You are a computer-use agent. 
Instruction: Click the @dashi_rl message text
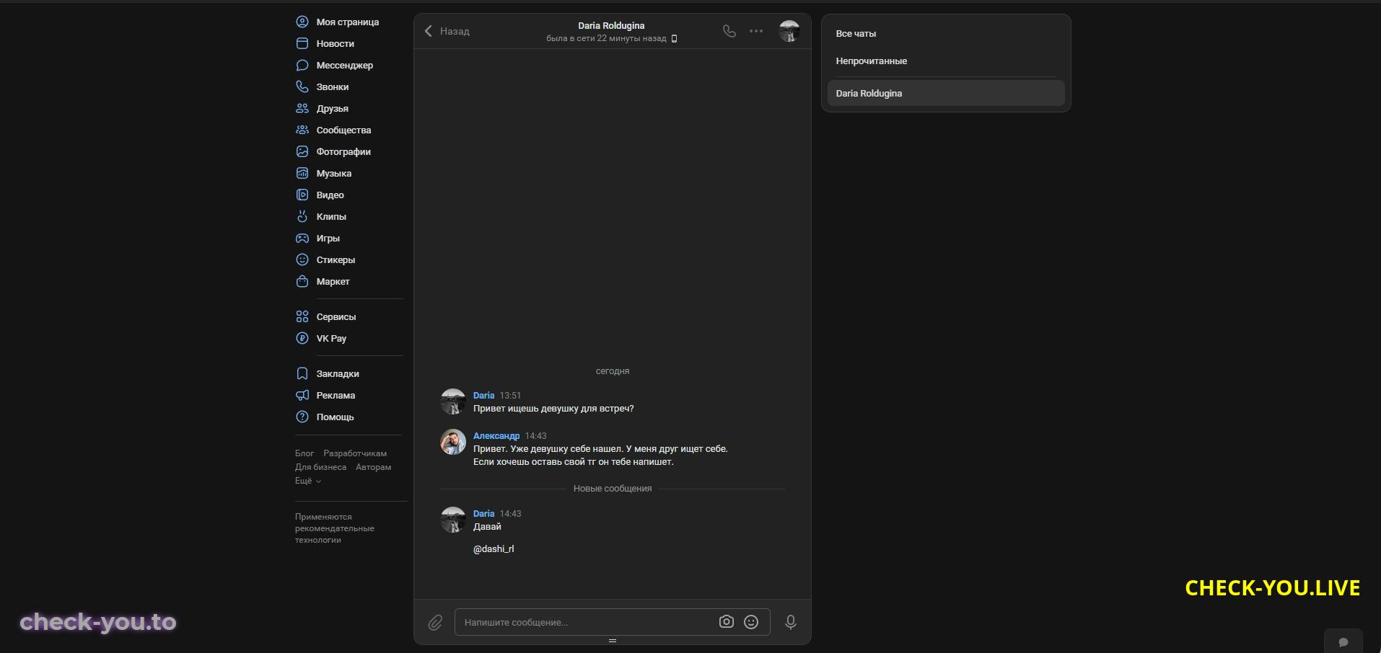pyautogui.click(x=494, y=549)
